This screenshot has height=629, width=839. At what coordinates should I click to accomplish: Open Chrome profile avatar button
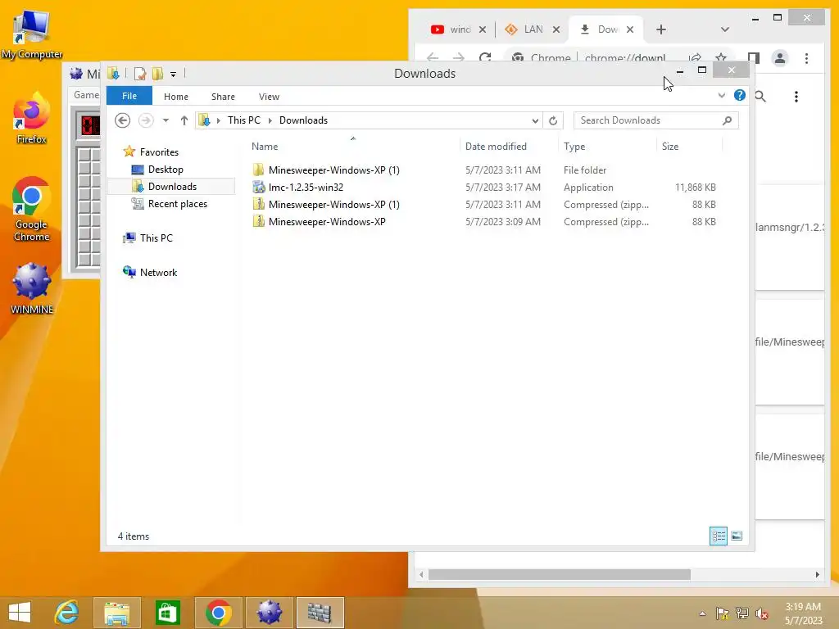(x=780, y=58)
